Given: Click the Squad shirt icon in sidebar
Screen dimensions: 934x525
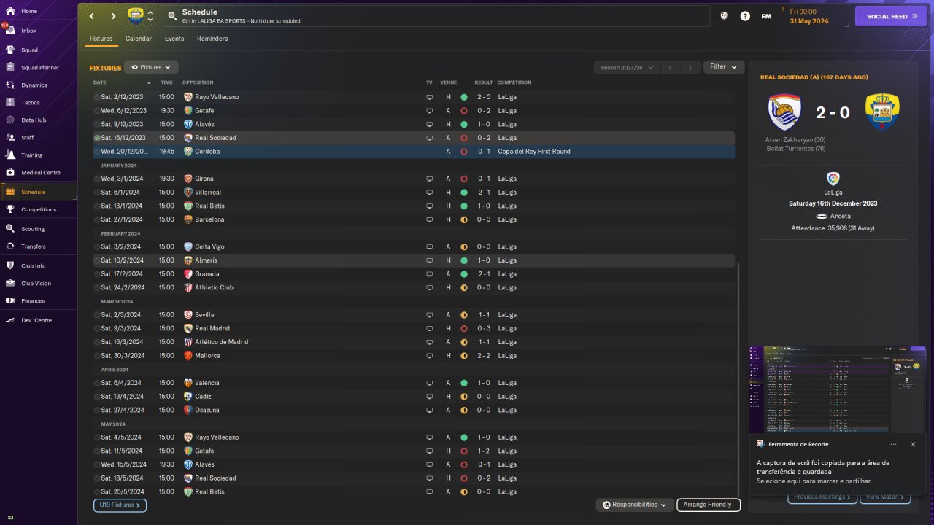Looking at the screenshot, I should [10, 50].
